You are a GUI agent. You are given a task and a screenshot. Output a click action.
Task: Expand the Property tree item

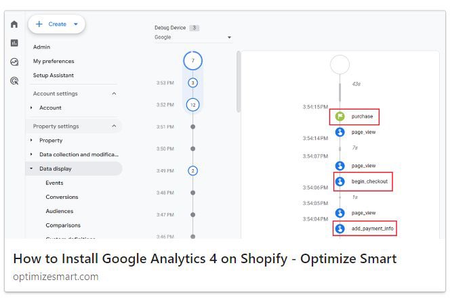click(x=31, y=140)
